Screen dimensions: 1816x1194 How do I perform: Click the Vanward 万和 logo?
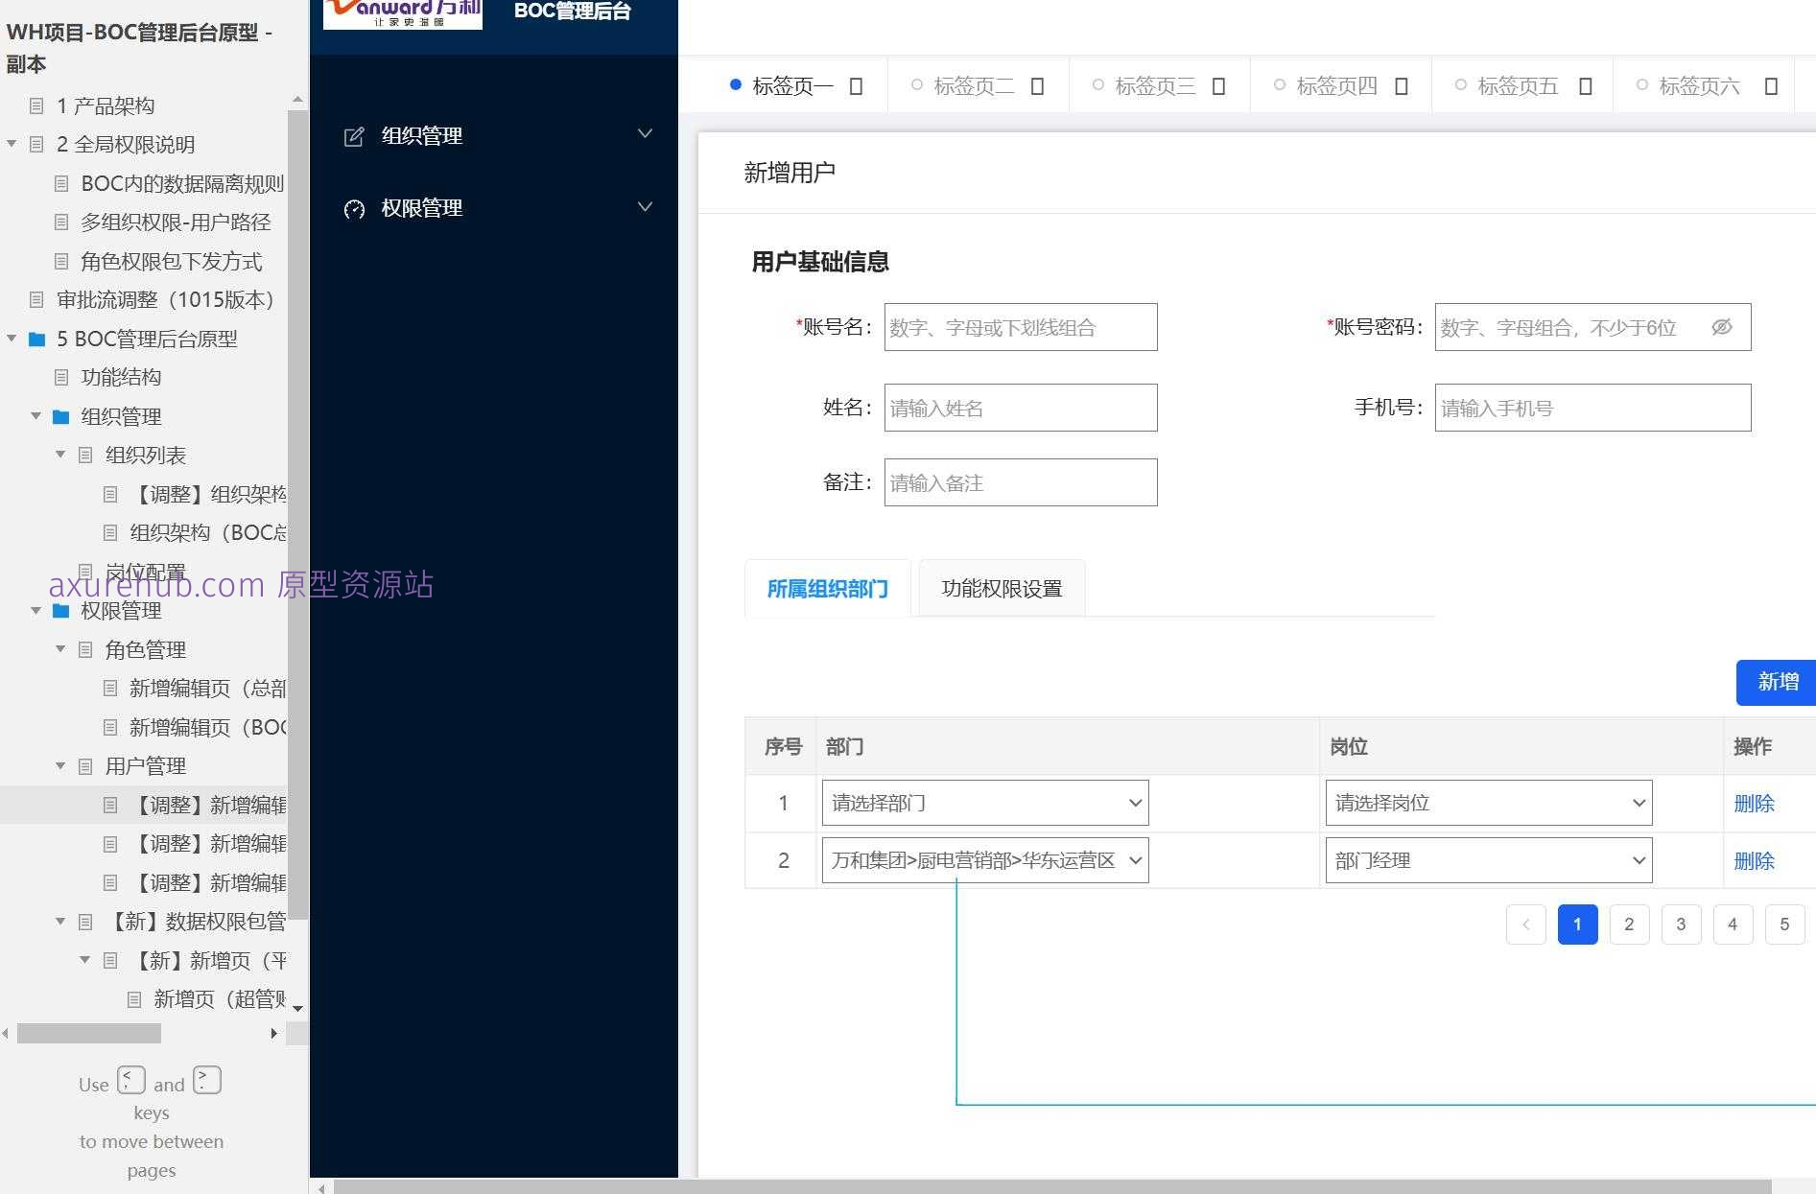pos(401,14)
